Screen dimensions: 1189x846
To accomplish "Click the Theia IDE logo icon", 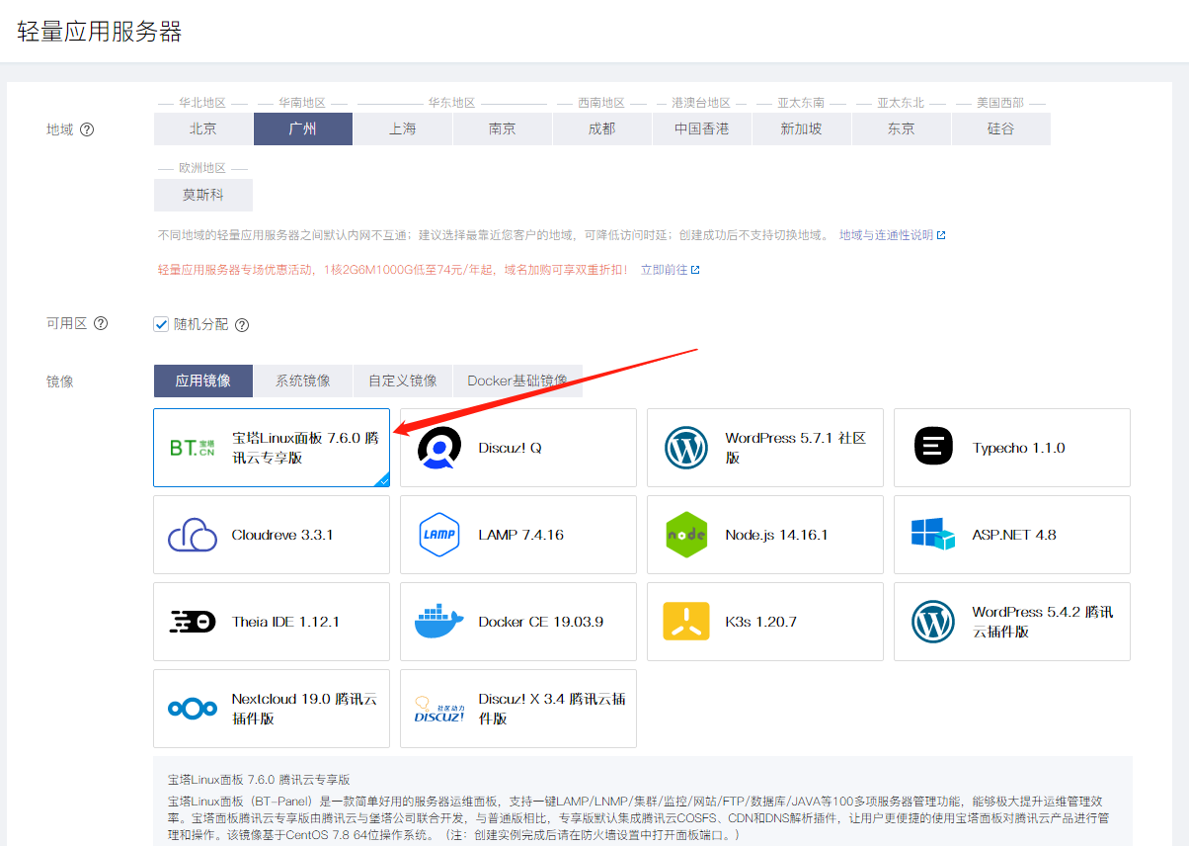I will point(193,622).
